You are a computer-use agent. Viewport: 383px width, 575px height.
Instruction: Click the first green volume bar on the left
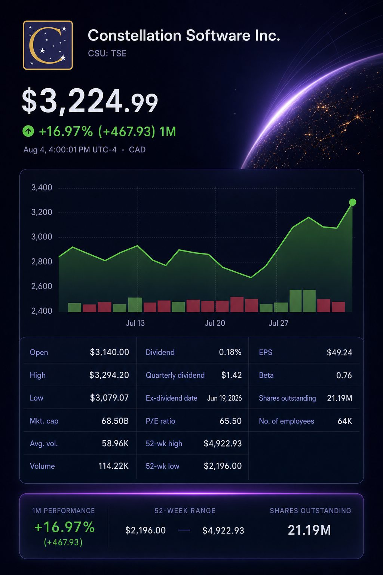pyautogui.click(x=74, y=308)
